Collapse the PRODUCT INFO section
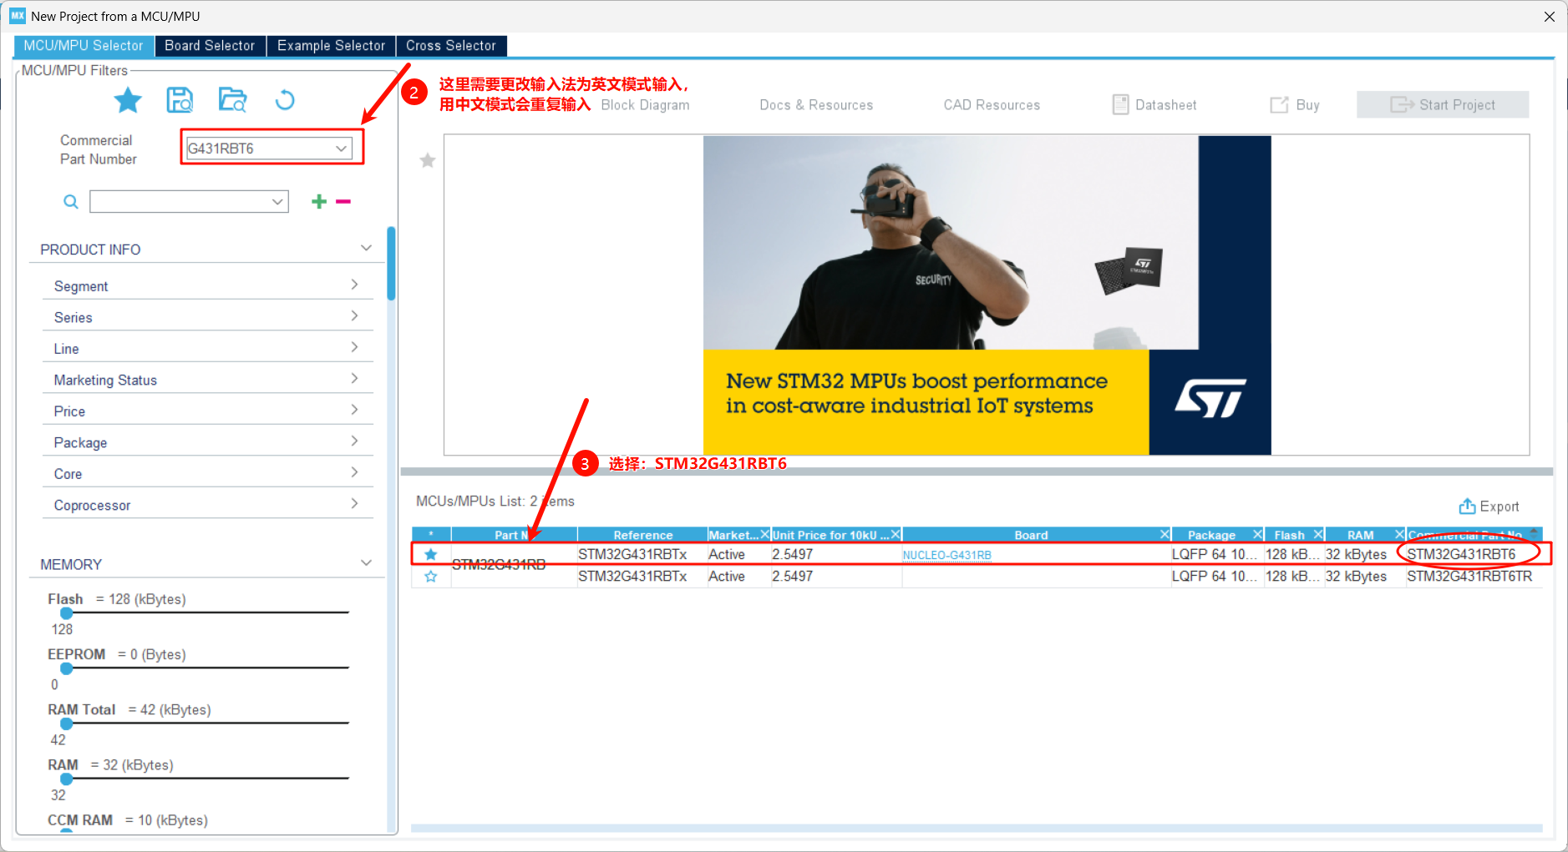Image resolution: width=1568 pixels, height=852 pixels. click(366, 249)
